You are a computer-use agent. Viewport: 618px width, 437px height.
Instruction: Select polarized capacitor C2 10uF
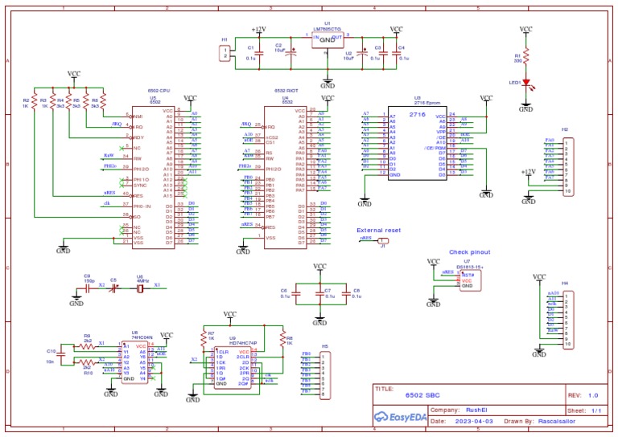(290, 53)
